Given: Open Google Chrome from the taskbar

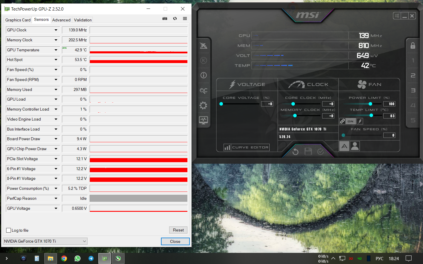Looking at the screenshot, I should pyautogui.click(x=64, y=258).
